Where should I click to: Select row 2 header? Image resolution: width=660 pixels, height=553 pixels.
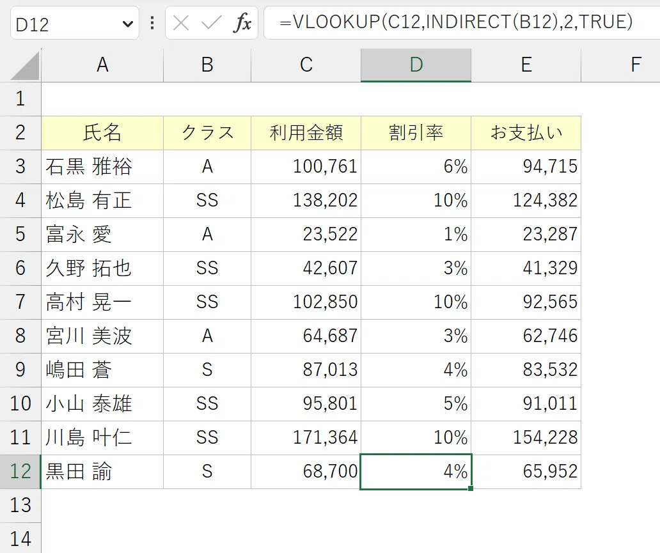[x=20, y=132]
